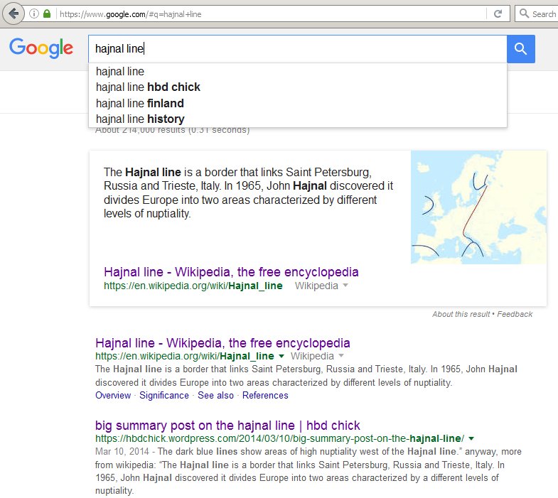Expand green arrow beside first result URL
This screenshot has width=558, height=498.
coord(281,356)
